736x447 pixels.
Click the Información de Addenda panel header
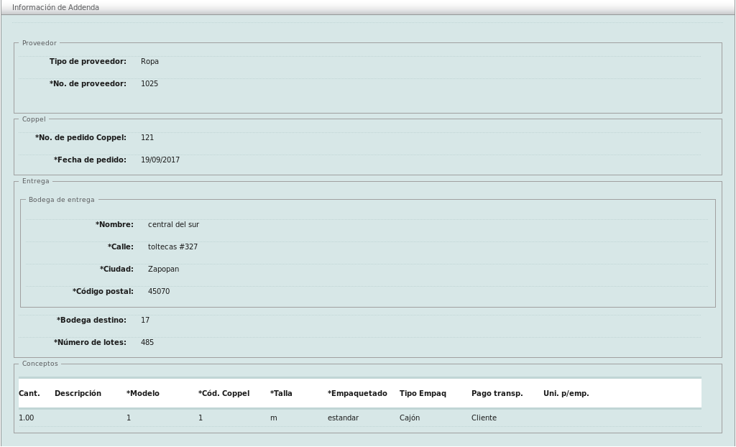[x=56, y=7]
